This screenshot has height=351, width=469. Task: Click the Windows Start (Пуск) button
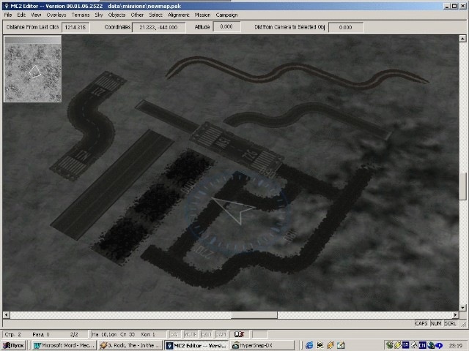point(13,345)
